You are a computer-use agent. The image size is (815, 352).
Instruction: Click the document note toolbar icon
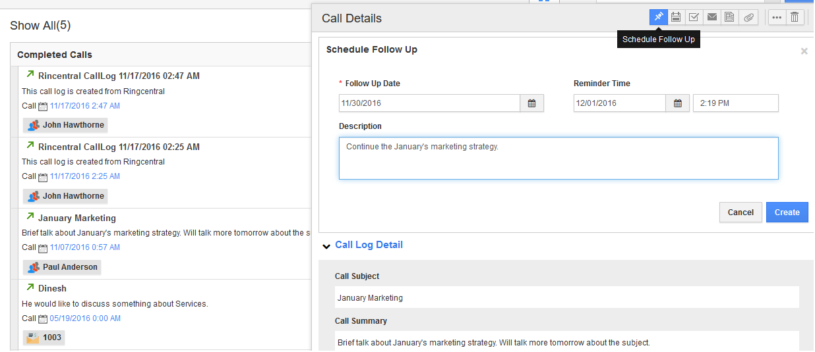729,18
